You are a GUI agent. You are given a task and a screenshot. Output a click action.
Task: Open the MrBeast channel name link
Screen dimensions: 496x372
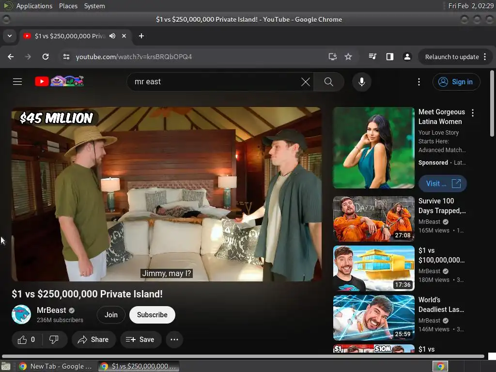pos(51,310)
